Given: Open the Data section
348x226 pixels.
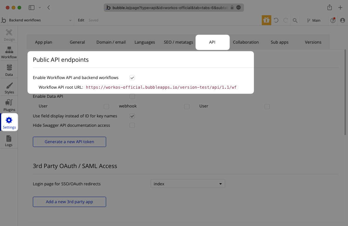Looking at the screenshot, I should click(x=9, y=70).
